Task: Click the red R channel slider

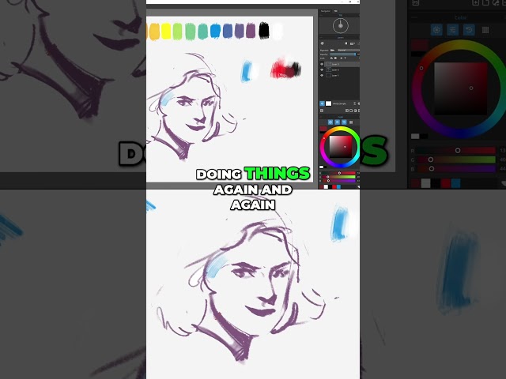Action: coord(338,173)
